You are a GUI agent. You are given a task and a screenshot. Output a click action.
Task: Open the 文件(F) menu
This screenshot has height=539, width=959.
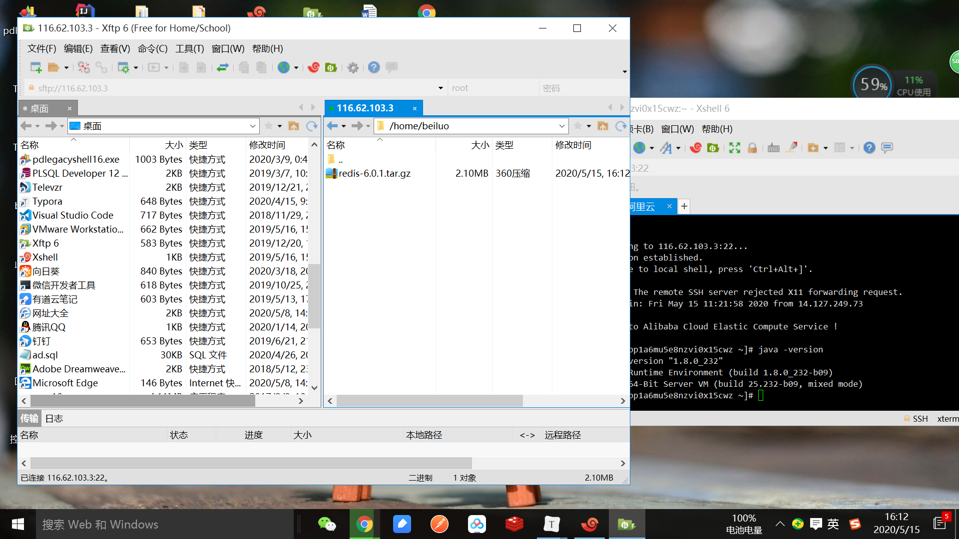(41, 49)
